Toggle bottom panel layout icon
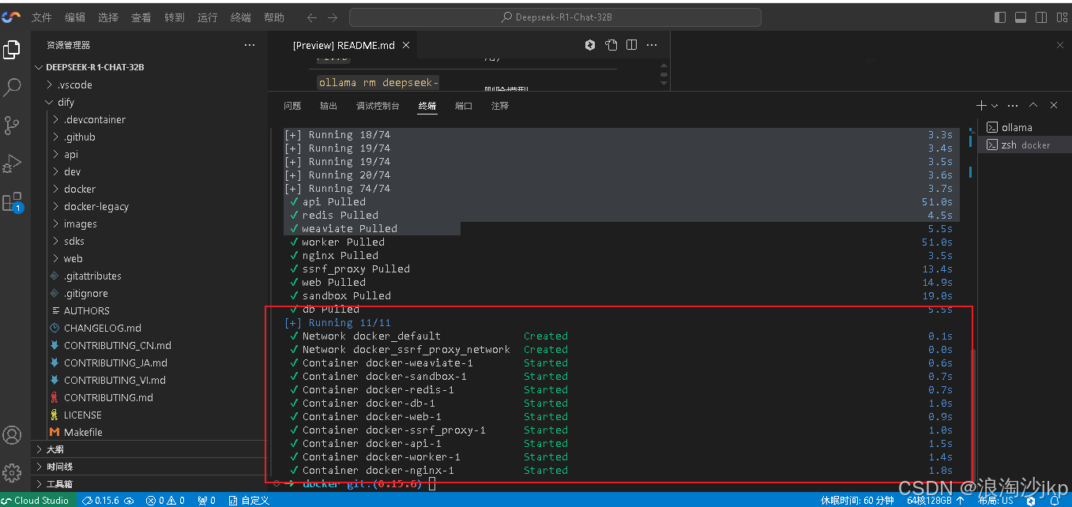1072x507 pixels. click(x=1021, y=17)
